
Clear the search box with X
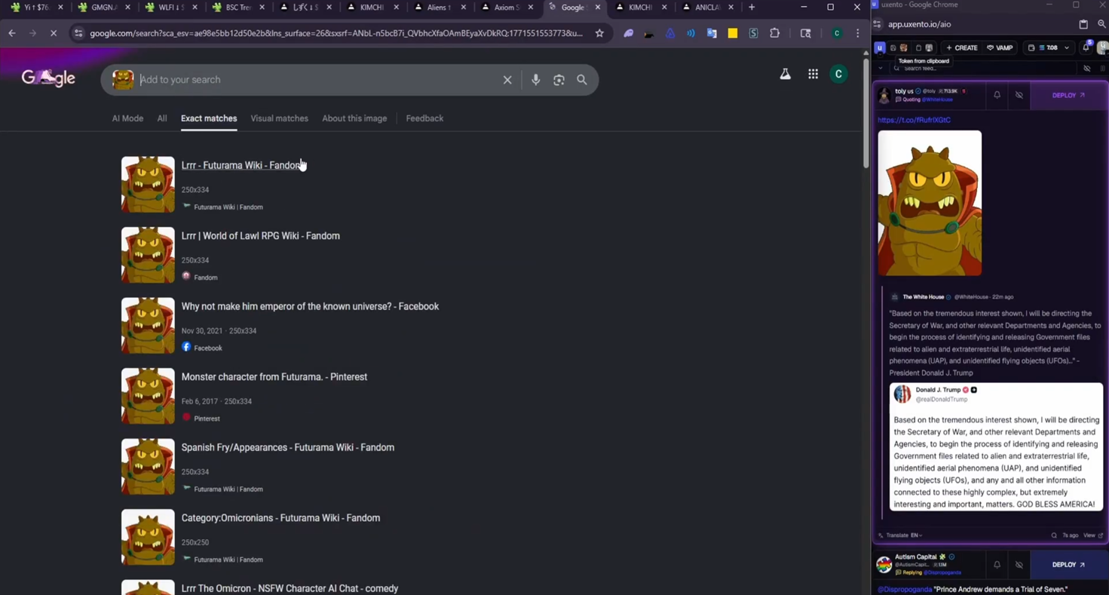507,80
